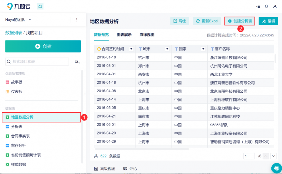
Task: Open the user profile icon
Action: [275, 6]
